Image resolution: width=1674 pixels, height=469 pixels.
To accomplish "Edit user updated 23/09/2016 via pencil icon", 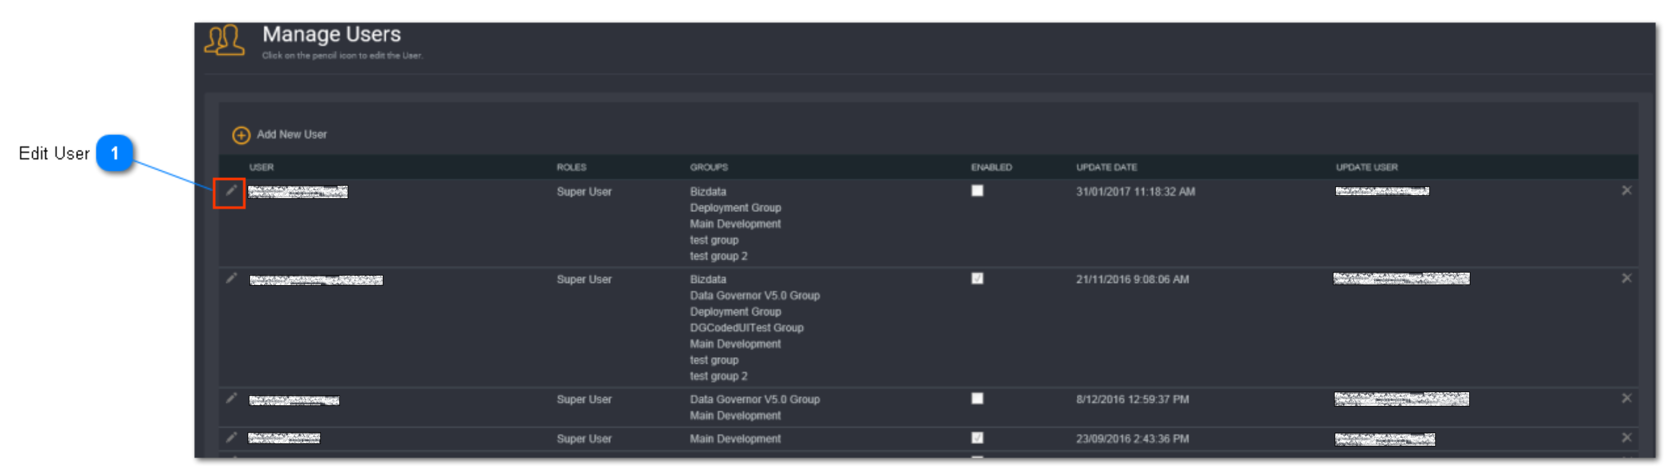I will 231,438.
